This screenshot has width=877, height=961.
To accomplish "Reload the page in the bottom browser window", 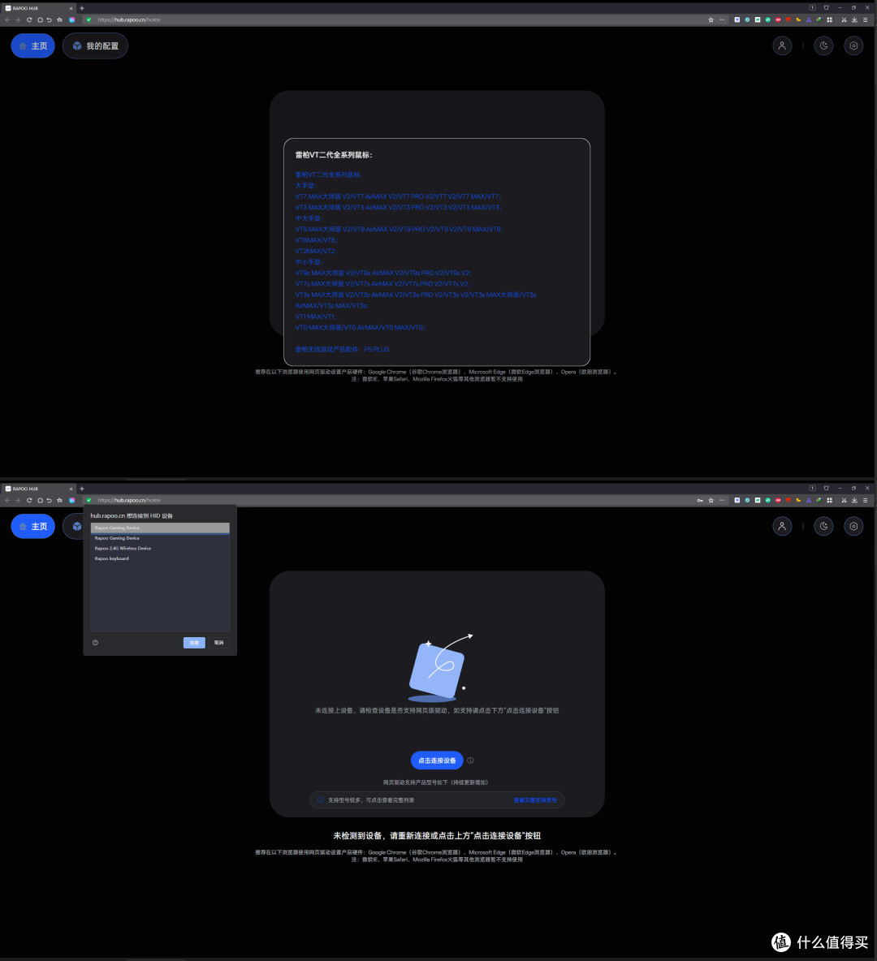I will tap(28, 500).
